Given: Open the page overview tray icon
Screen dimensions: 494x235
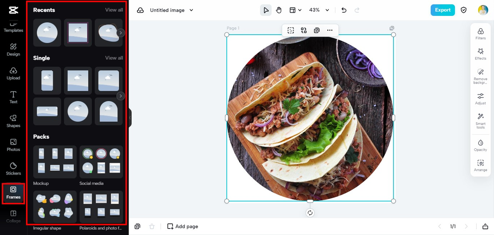Looking at the screenshot, I should tap(486, 227).
